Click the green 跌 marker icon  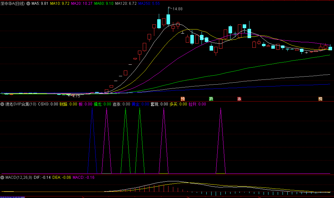(x=211, y=99)
